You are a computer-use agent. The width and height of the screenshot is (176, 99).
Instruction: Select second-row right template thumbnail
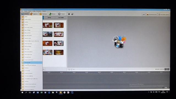59,34
